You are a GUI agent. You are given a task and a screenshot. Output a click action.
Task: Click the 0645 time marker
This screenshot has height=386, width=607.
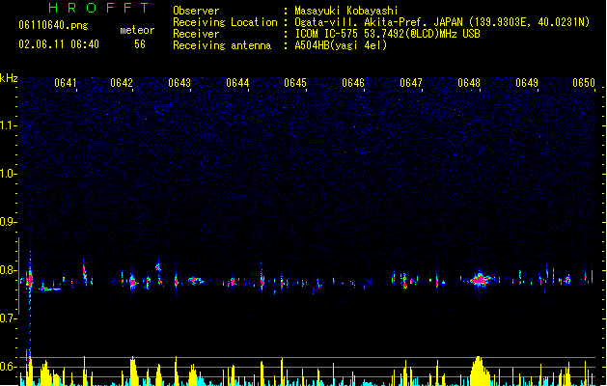295,83
